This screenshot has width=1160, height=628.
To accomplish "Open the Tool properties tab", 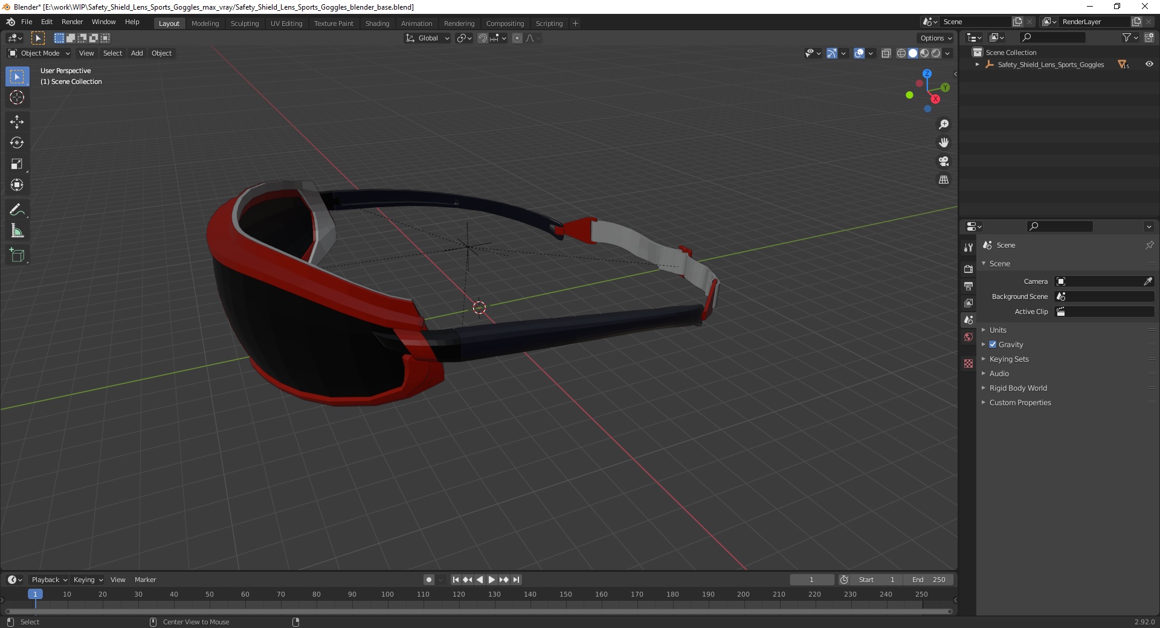I will 968,248.
